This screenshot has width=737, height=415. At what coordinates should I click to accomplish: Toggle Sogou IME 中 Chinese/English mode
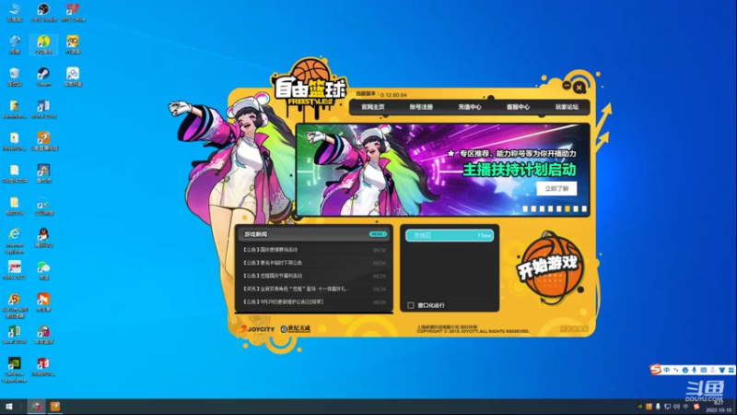pos(666,371)
